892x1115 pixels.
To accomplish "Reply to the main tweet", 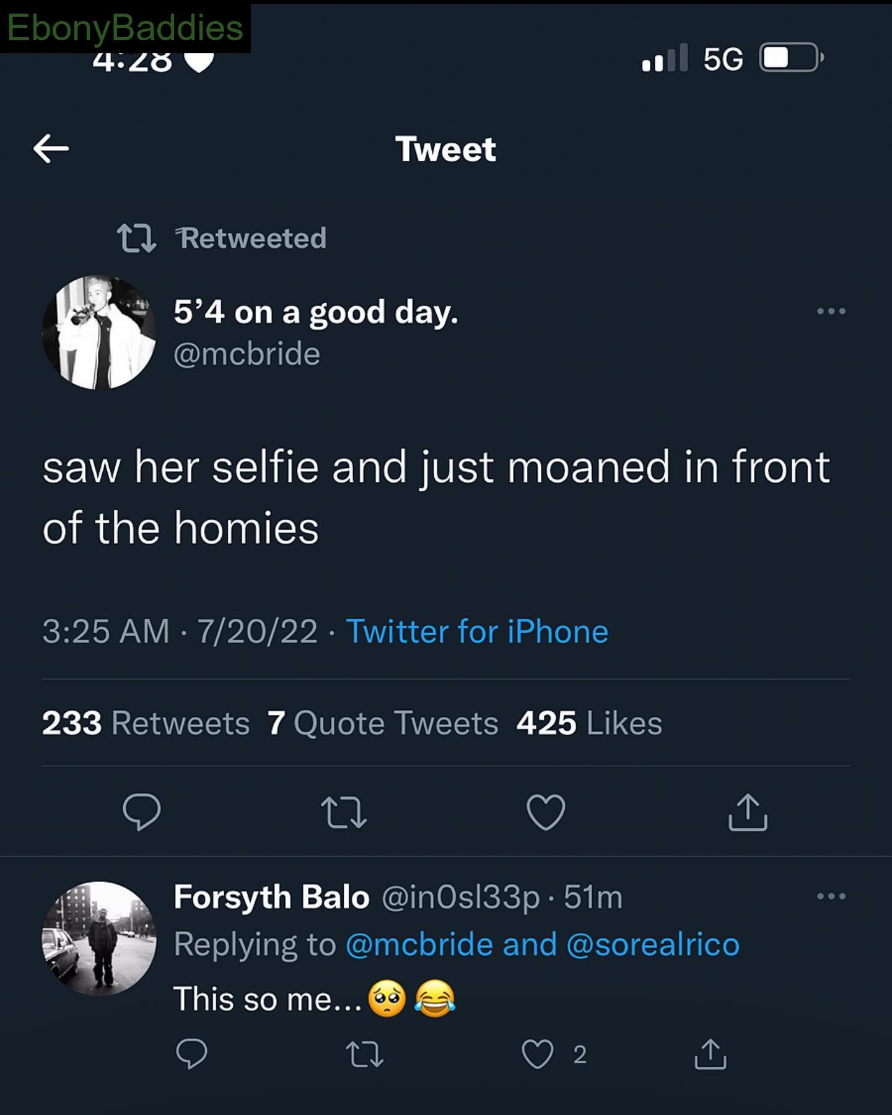I will pyautogui.click(x=142, y=811).
